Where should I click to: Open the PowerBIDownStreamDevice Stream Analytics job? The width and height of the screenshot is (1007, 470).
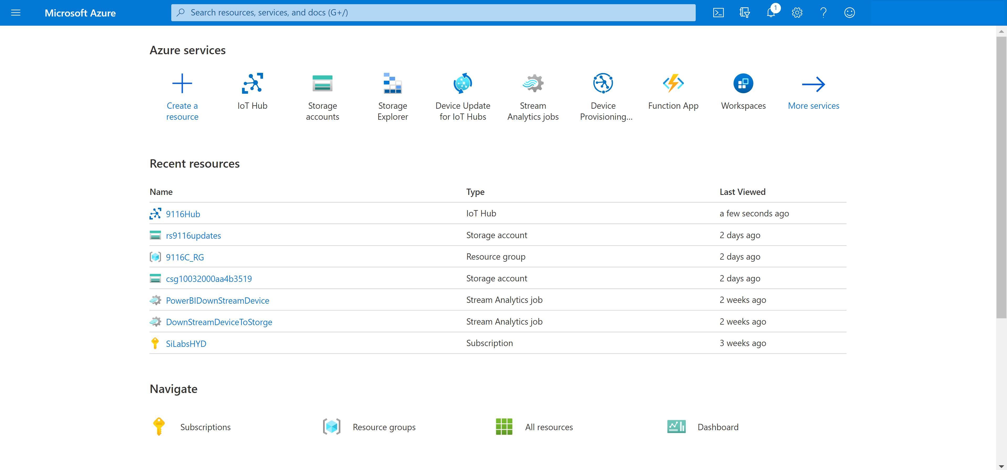point(218,300)
